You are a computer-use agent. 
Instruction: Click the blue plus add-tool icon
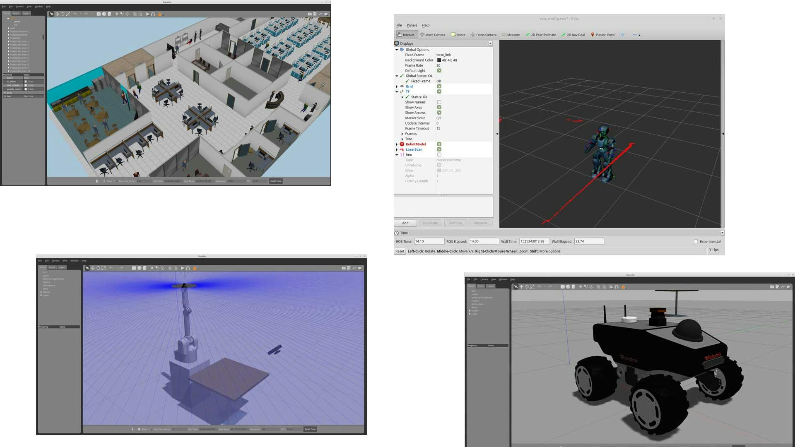(622, 35)
